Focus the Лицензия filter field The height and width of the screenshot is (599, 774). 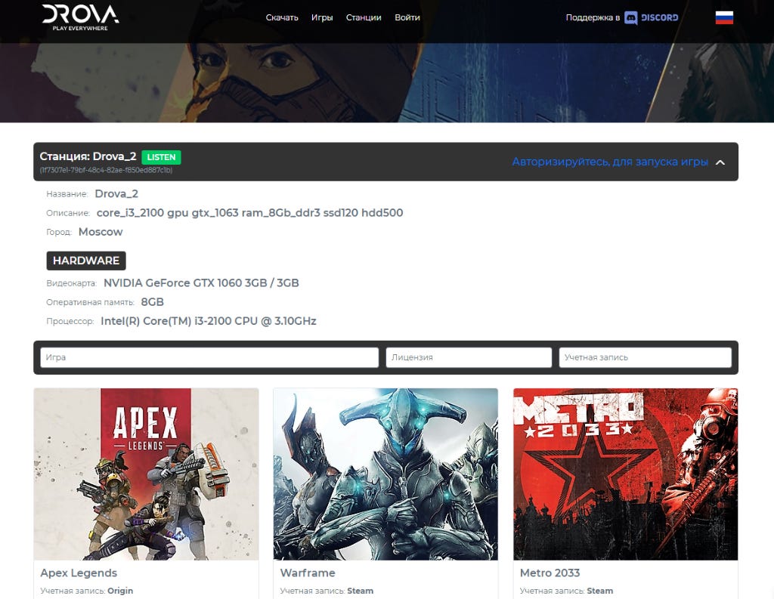(469, 357)
